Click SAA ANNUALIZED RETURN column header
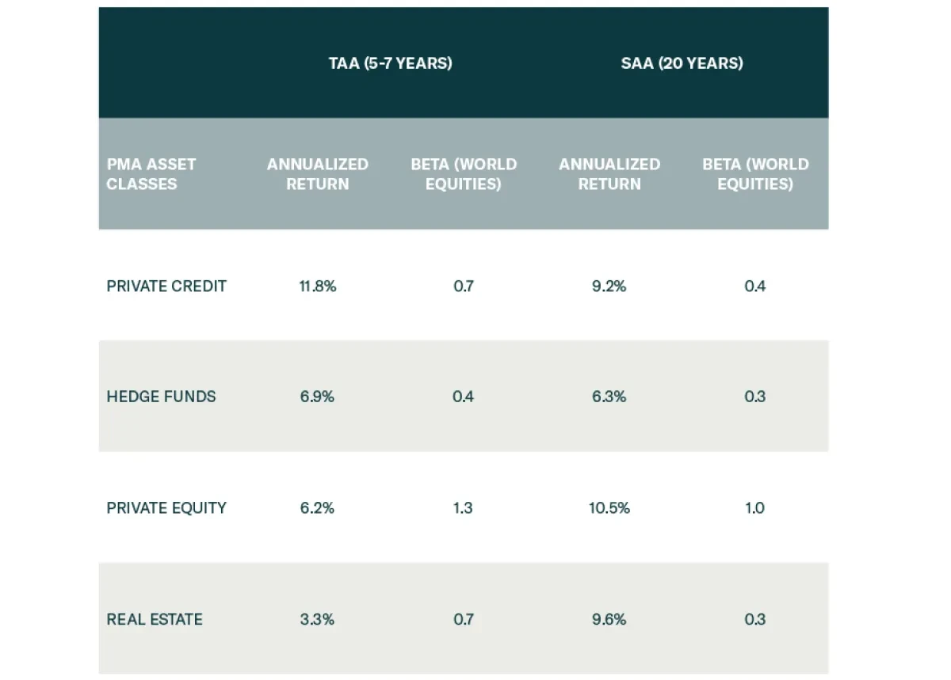The image size is (951, 680). point(609,174)
